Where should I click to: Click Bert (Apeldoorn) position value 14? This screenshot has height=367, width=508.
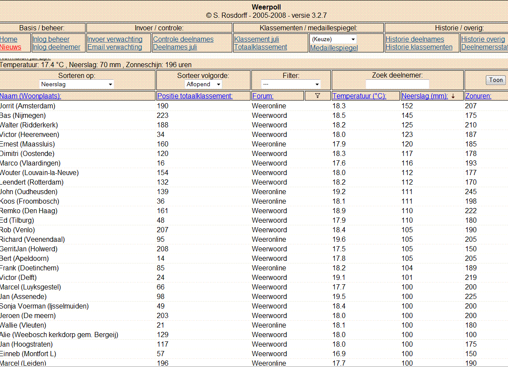161,258
